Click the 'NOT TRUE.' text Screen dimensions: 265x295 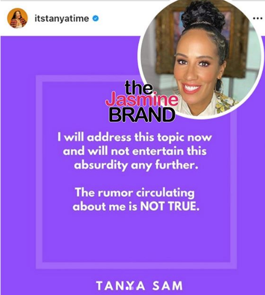click(170, 206)
